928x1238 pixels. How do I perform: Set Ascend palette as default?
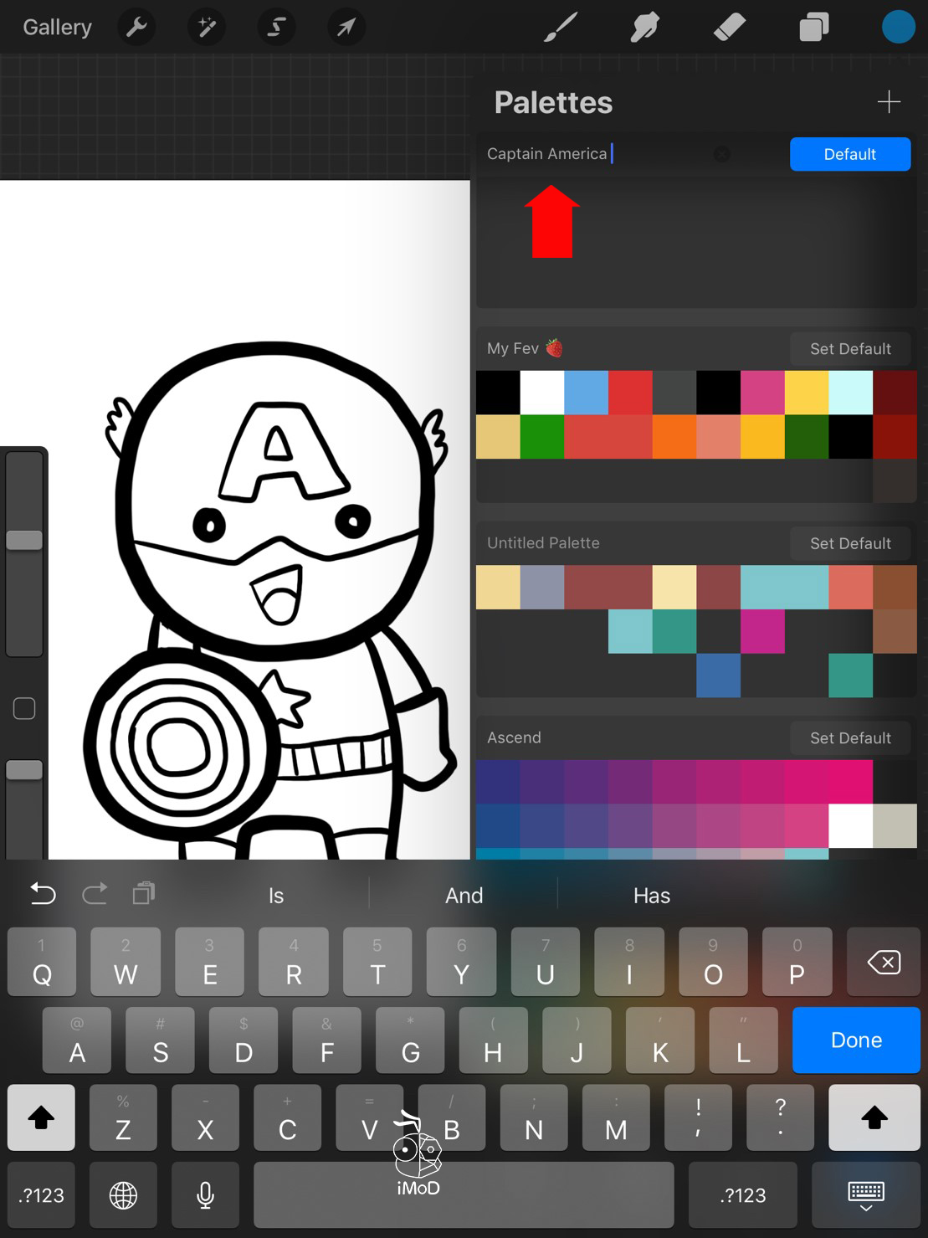click(x=850, y=738)
